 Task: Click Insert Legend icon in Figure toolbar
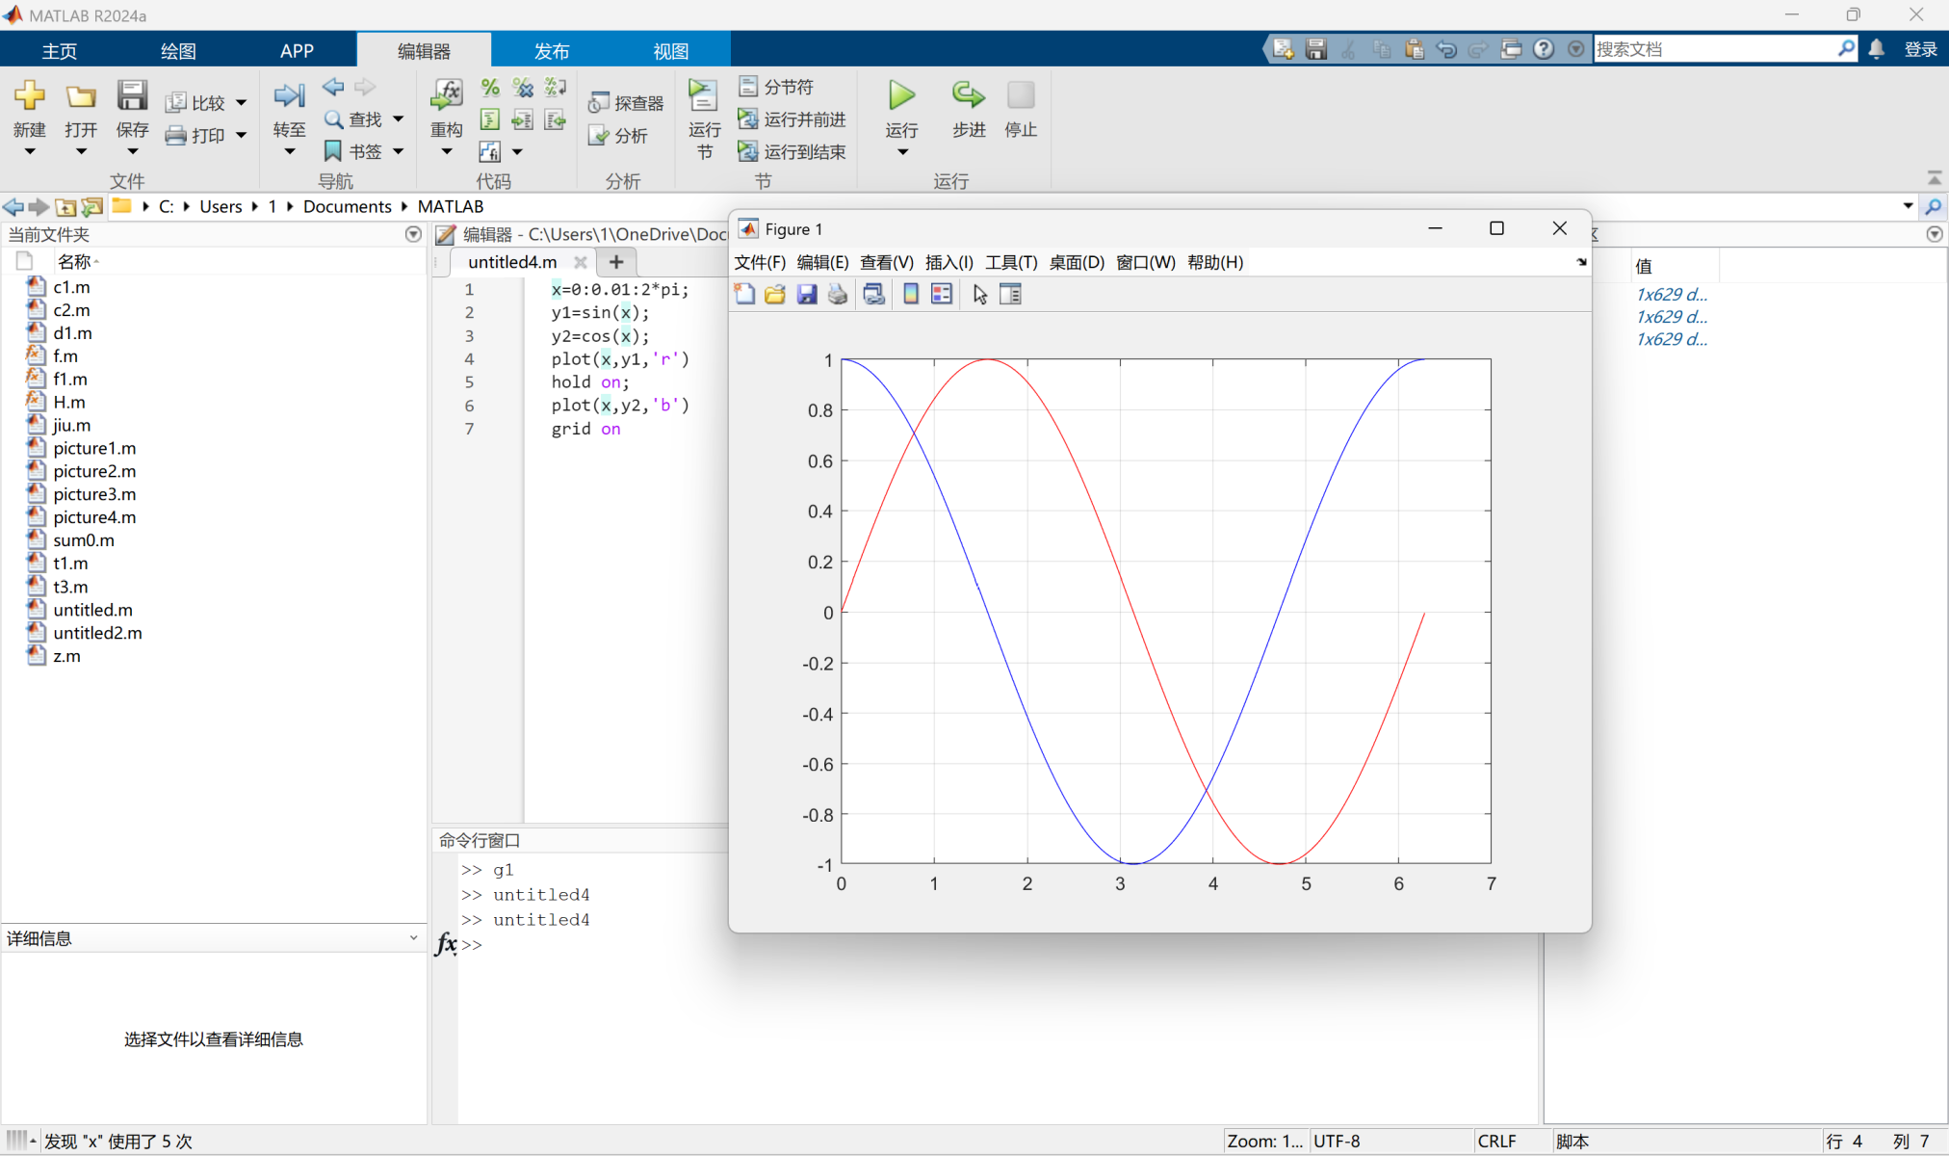(x=942, y=295)
